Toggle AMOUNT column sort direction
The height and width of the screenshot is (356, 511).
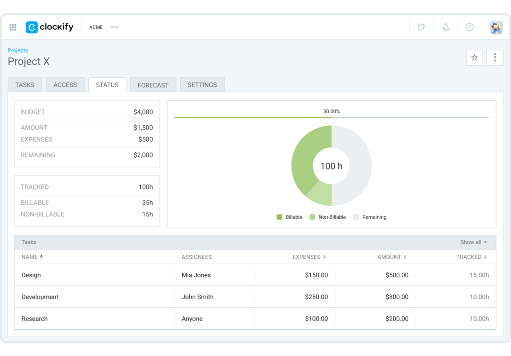coord(392,257)
